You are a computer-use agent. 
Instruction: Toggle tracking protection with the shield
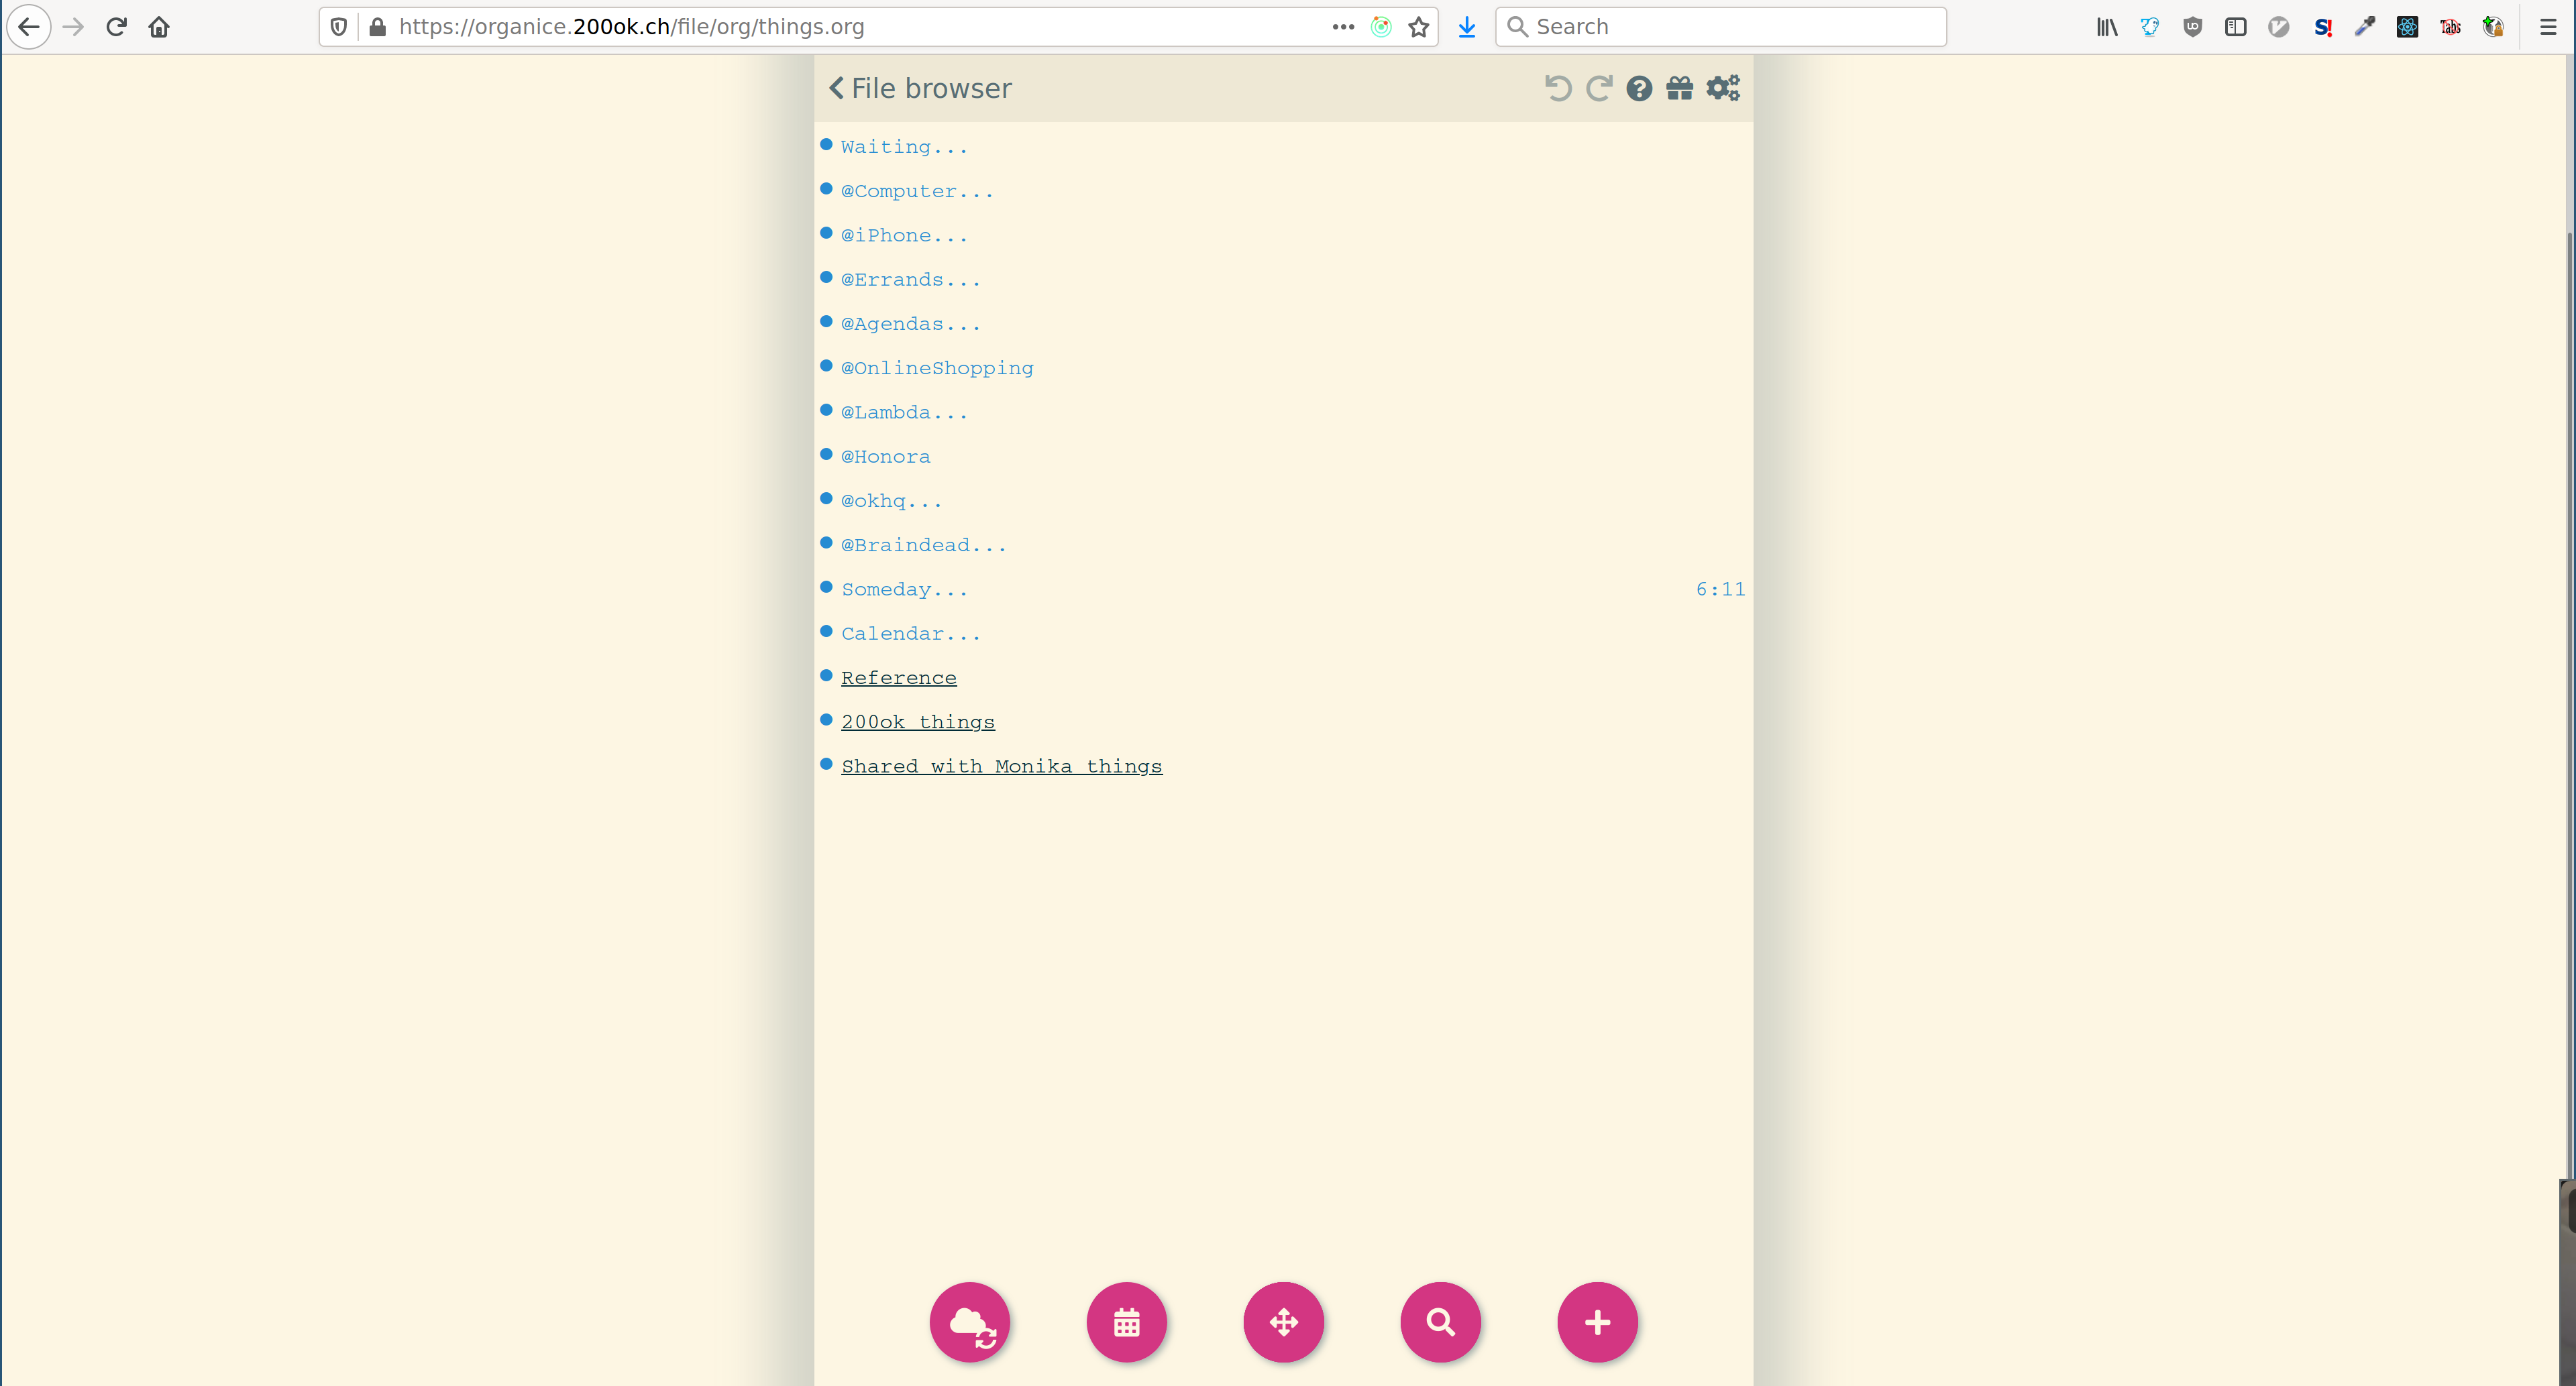click(339, 26)
